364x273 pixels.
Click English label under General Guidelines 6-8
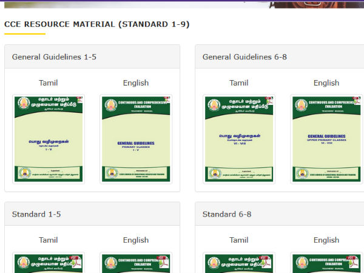pos(326,83)
